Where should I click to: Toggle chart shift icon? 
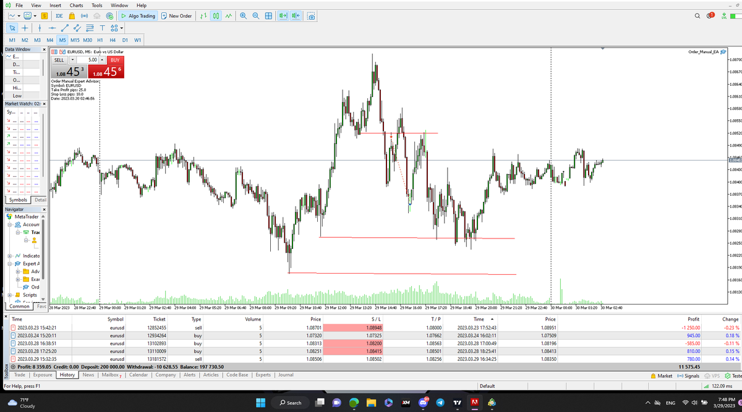coord(296,15)
